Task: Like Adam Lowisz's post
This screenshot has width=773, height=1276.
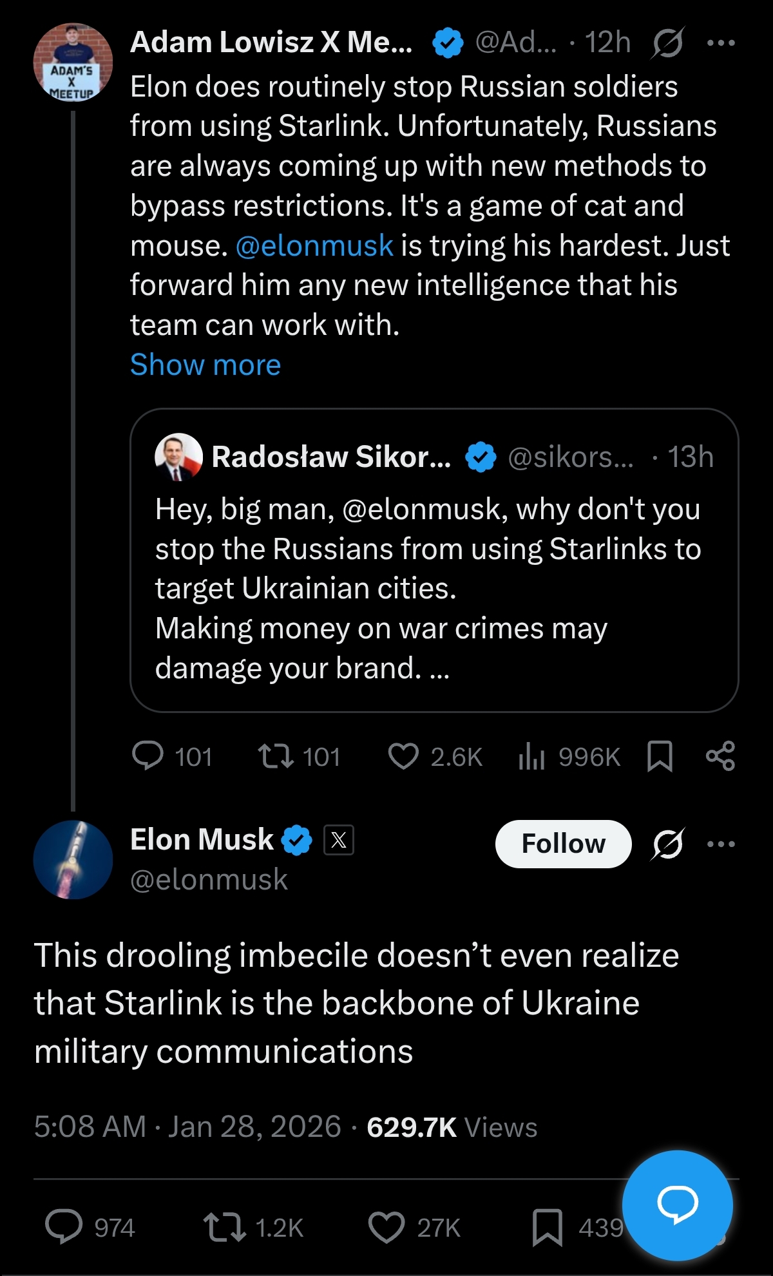Action: click(x=404, y=756)
